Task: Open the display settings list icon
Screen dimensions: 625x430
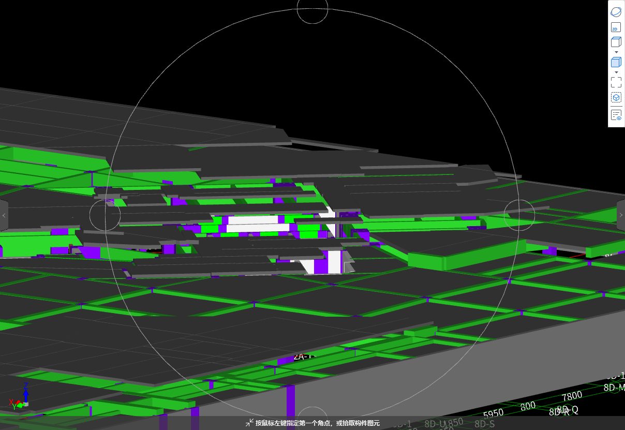Action: 616,115
